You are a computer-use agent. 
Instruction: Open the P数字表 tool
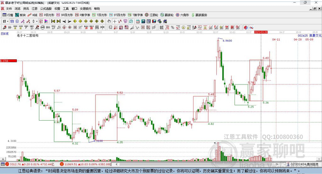(x=83, y=15)
